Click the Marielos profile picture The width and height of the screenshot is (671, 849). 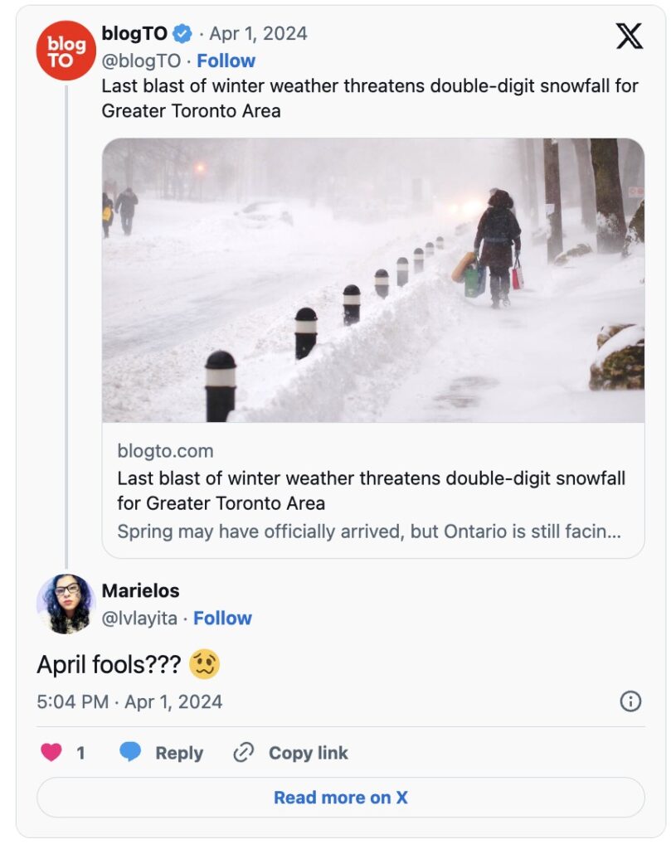point(66,604)
